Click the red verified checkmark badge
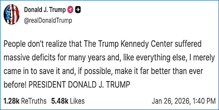Screen dimensions: 219x110 coord(70,10)
